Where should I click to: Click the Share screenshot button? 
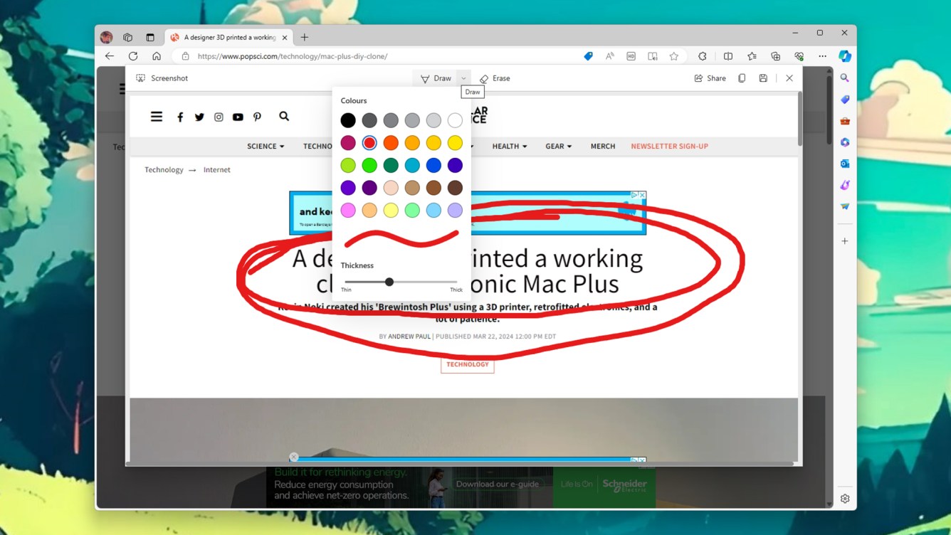click(x=710, y=78)
